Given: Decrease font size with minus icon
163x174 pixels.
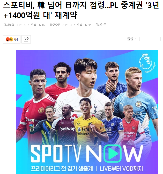Looking at the screenshot, I should 155,39.
